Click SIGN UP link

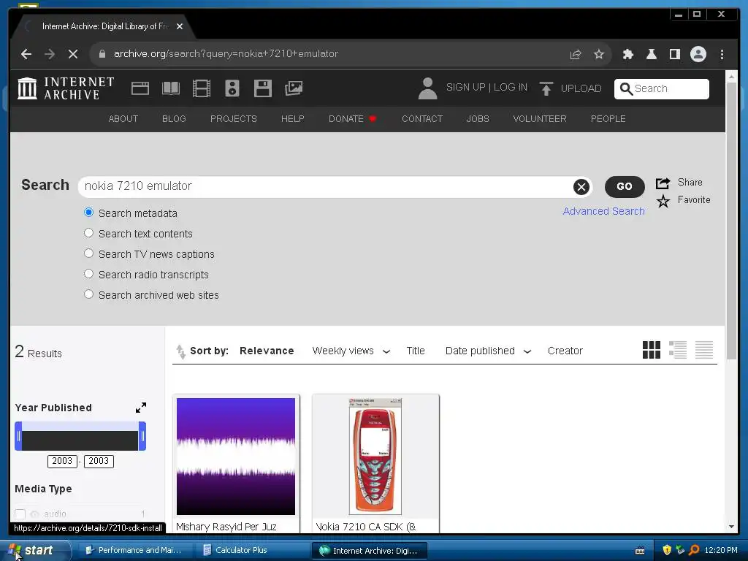pyautogui.click(x=465, y=88)
